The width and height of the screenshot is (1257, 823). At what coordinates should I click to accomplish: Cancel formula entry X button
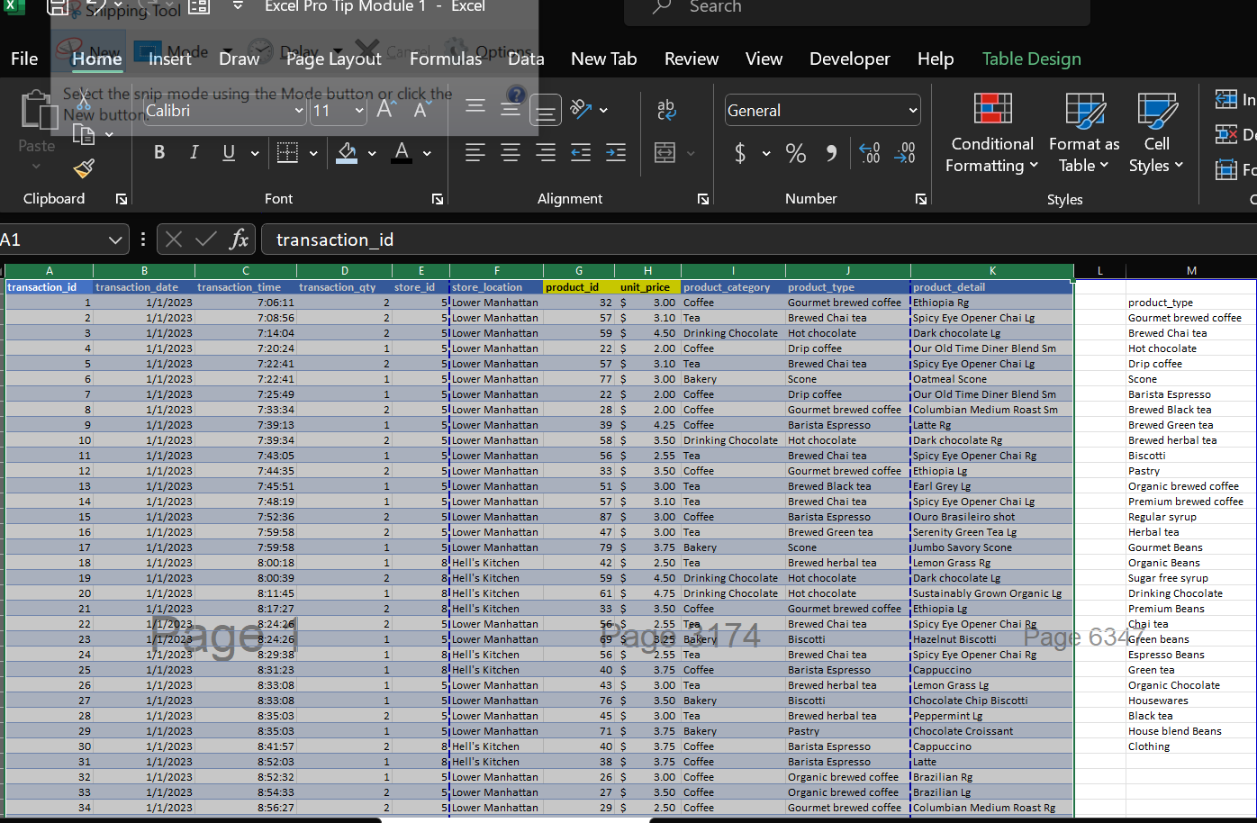tap(174, 240)
